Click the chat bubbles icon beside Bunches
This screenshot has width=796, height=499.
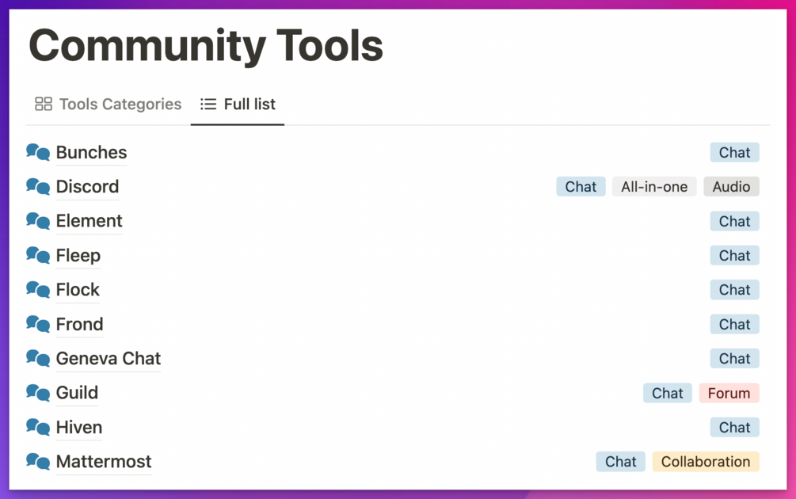click(38, 152)
